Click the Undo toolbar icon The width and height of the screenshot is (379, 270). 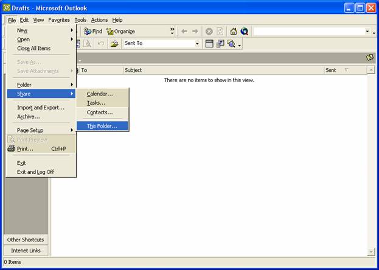click(x=101, y=44)
